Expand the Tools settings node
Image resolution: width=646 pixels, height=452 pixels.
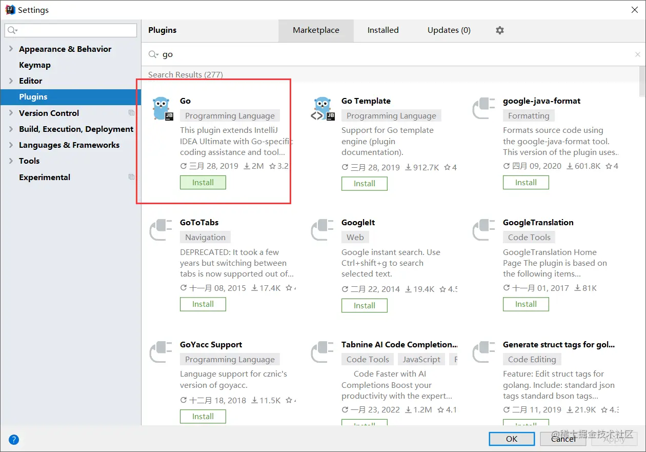tap(11, 161)
